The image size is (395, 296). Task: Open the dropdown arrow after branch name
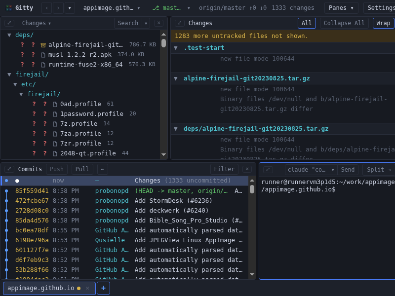189,8
